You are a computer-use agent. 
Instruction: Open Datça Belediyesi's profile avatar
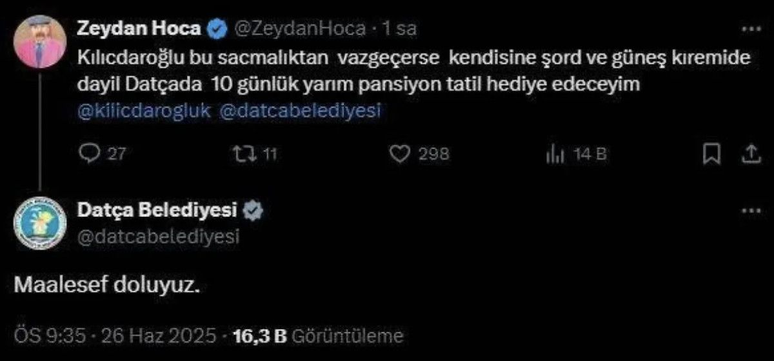tap(39, 224)
